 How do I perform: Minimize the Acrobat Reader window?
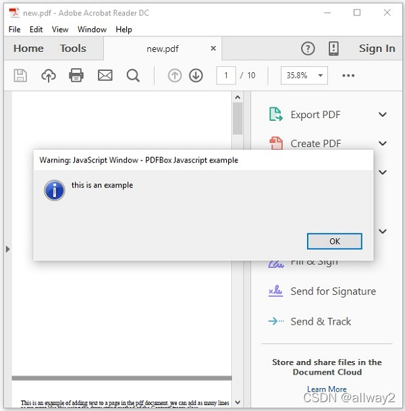327,13
